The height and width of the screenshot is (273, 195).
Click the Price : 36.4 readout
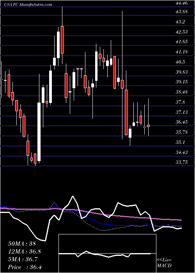[24, 267]
